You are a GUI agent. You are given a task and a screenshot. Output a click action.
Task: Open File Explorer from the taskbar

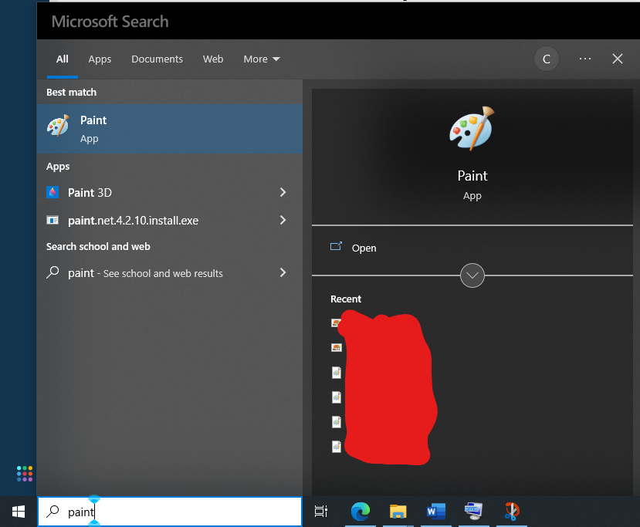point(398,512)
